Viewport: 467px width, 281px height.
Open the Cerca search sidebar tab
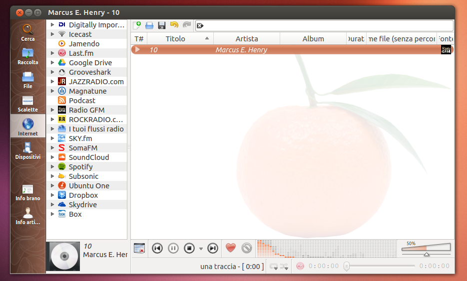pyautogui.click(x=27, y=33)
